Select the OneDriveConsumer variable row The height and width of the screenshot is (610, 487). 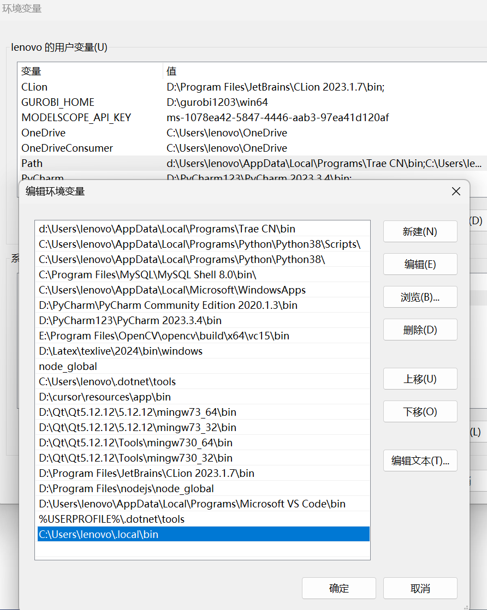click(253, 148)
